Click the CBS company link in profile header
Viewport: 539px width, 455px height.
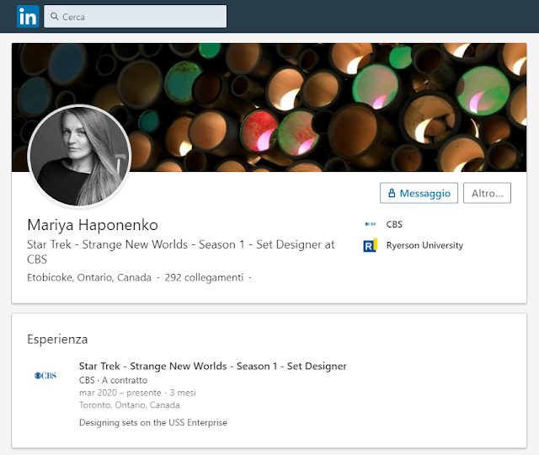[x=394, y=224]
